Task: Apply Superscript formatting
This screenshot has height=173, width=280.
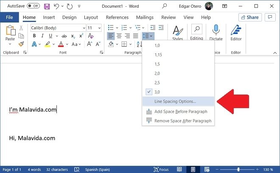Action: coord(81,36)
